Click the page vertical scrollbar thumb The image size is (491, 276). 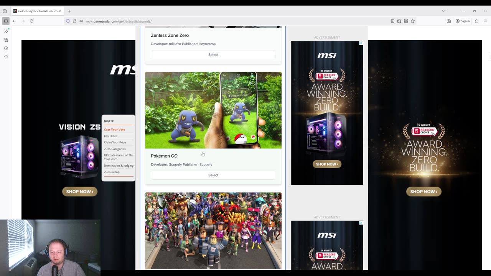[489, 57]
